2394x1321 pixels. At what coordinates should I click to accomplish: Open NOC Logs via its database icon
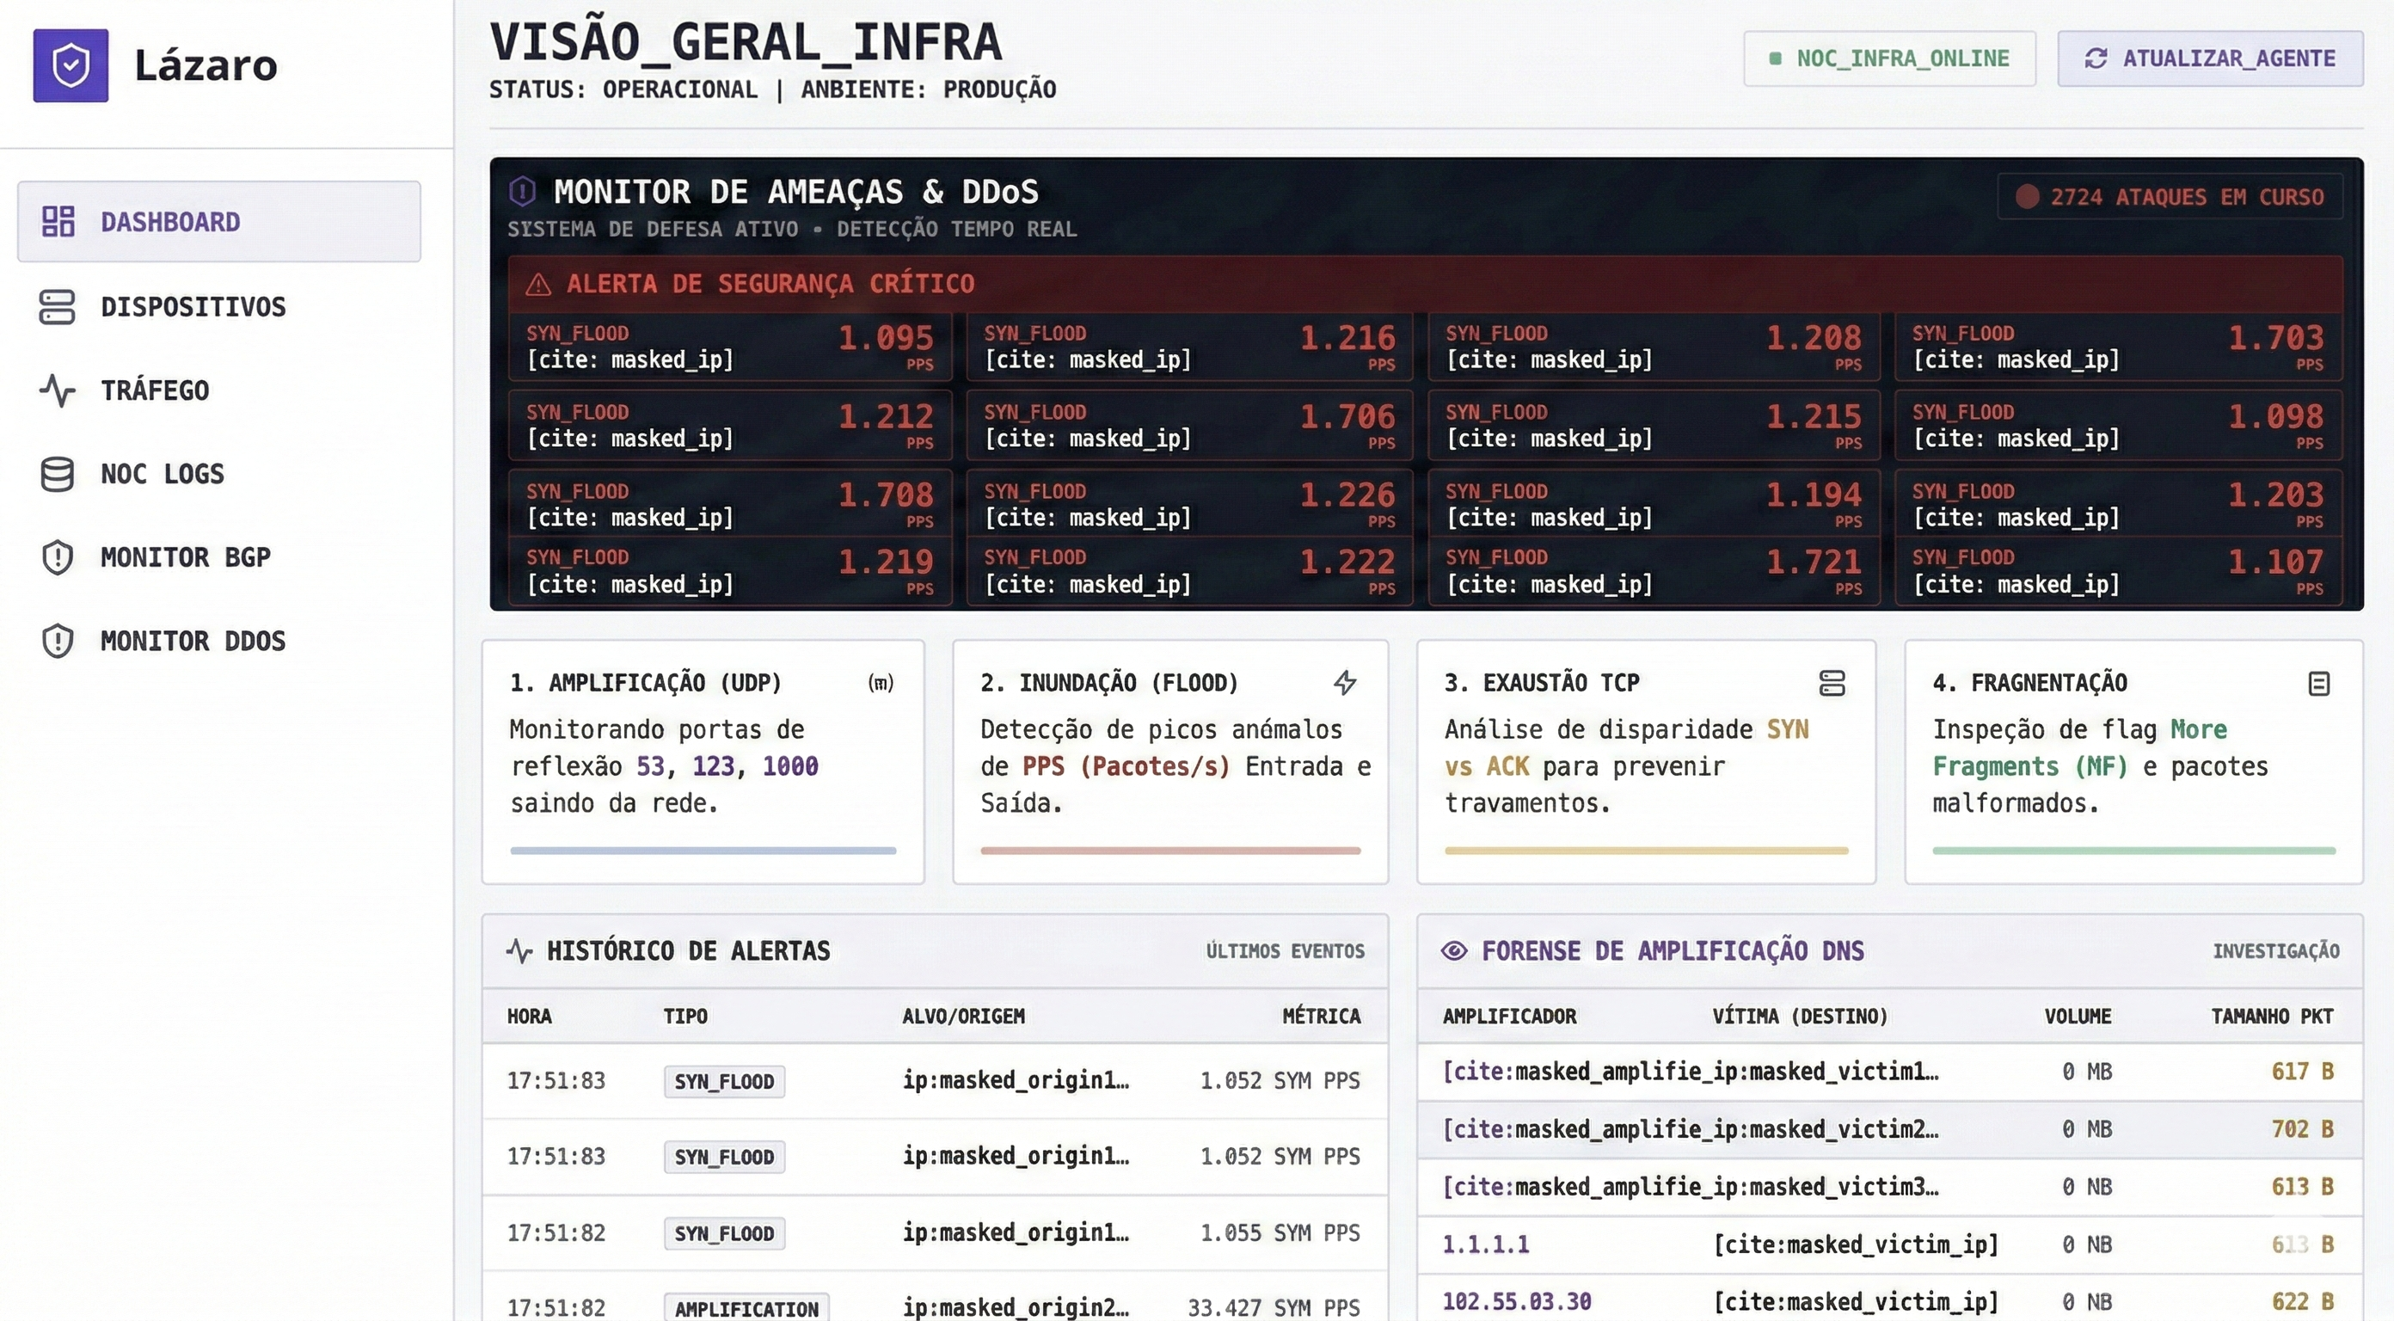[58, 474]
